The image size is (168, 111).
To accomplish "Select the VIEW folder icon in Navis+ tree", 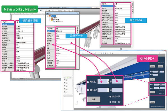I will [x=52, y=18].
